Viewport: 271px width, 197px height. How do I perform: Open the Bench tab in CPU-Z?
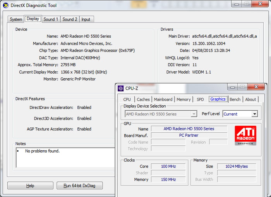click(235, 99)
